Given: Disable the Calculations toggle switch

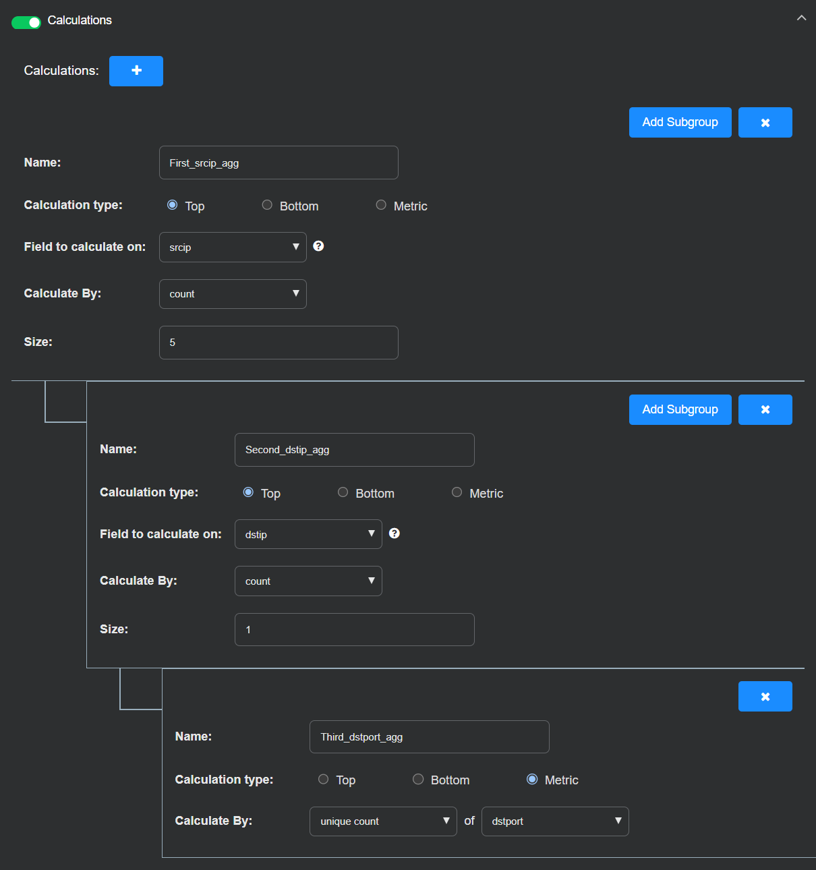Looking at the screenshot, I should (26, 22).
